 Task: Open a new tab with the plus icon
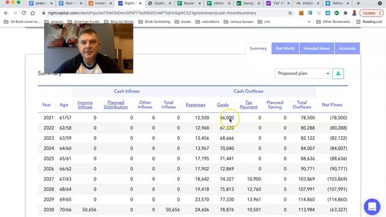point(358,3)
